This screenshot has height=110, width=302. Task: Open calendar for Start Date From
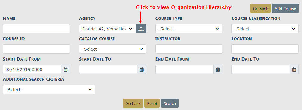66,69
